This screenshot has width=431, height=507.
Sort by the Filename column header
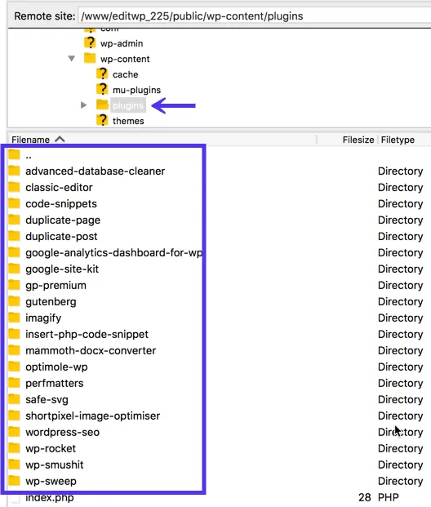31,140
